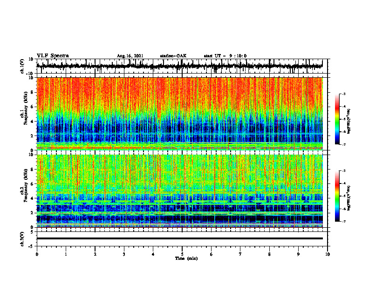
Task: Click the "-10" tick on ch.1(V) axis
Action: click(30, 74)
